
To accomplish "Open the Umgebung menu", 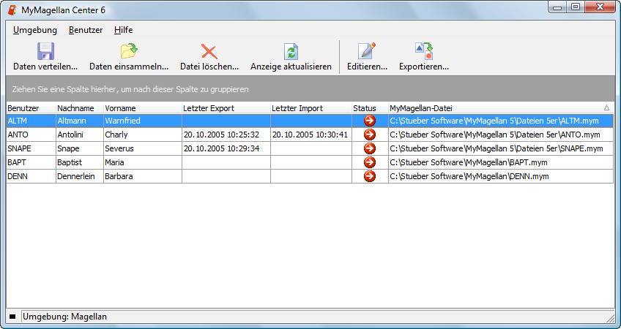I will point(35,30).
